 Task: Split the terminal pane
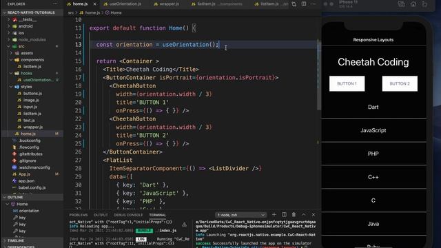(284, 215)
